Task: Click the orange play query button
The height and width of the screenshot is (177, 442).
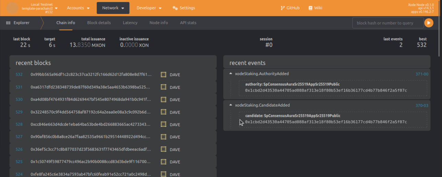Action: (x=429, y=23)
